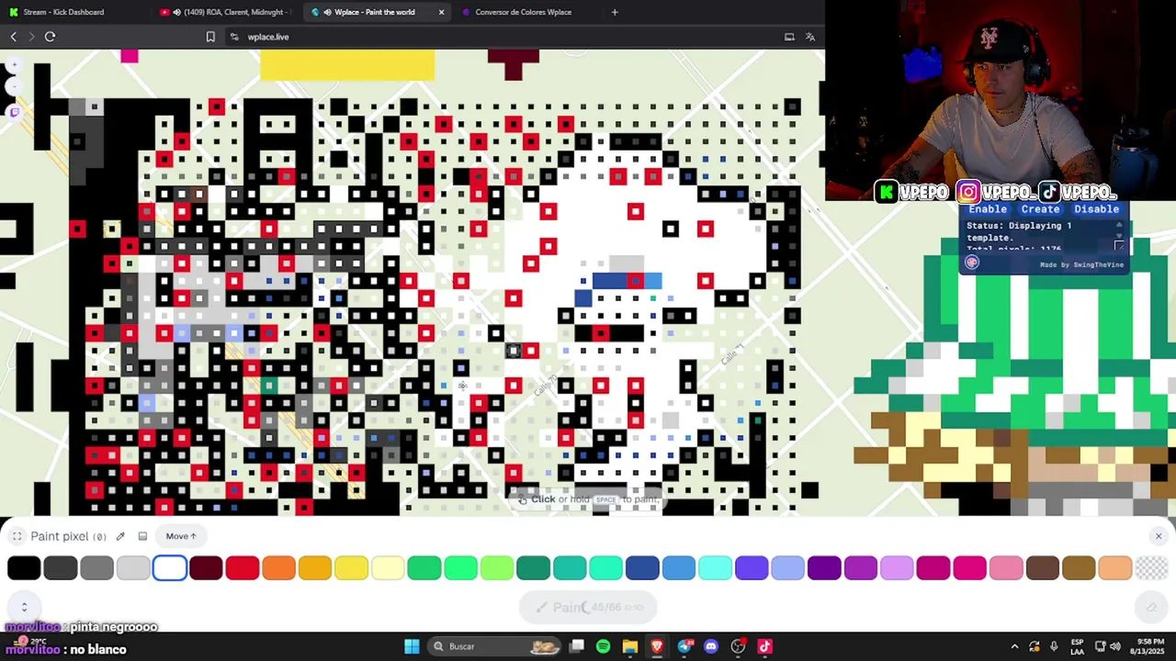Select the red color swatch
This screenshot has height=661, width=1176.
pyautogui.click(x=243, y=568)
